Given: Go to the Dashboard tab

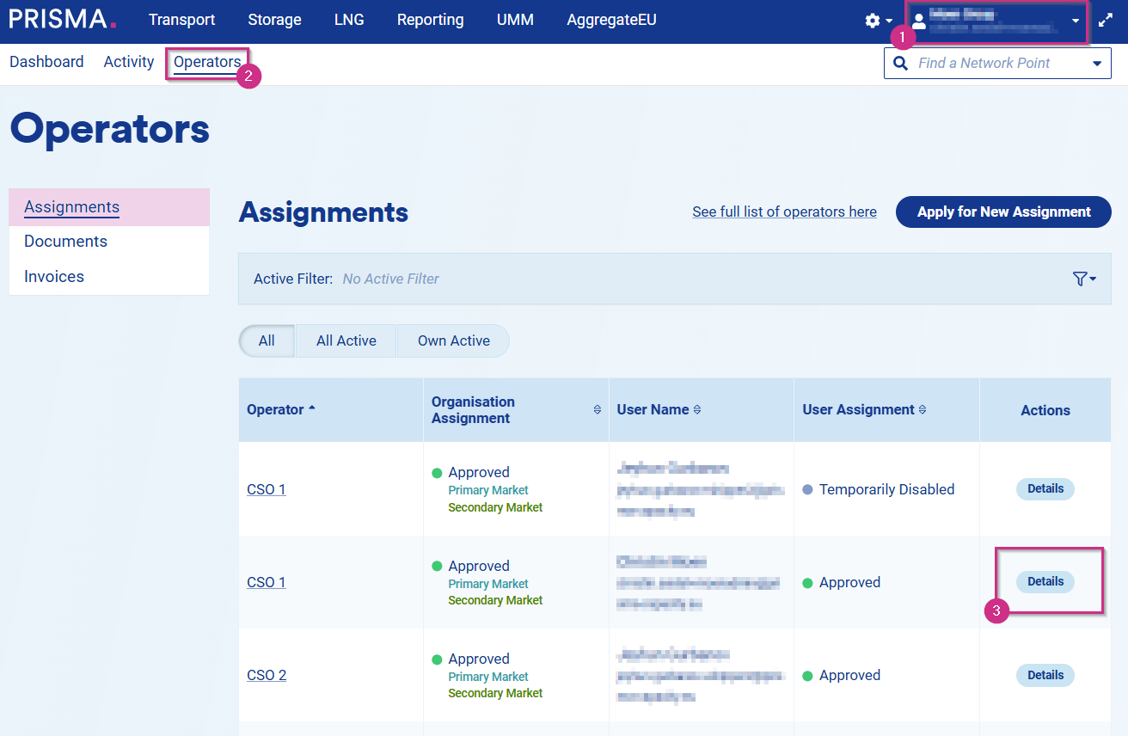Looking at the screenshot, I should [x=46, y=62].
